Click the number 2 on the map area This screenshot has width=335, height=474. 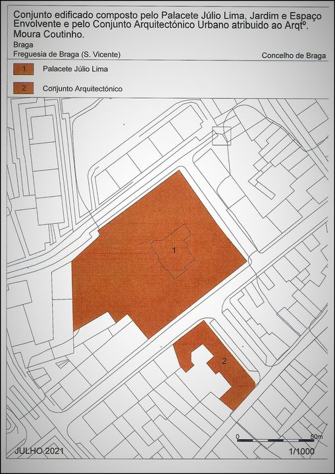pyautogui.click(x=224, y=361)
